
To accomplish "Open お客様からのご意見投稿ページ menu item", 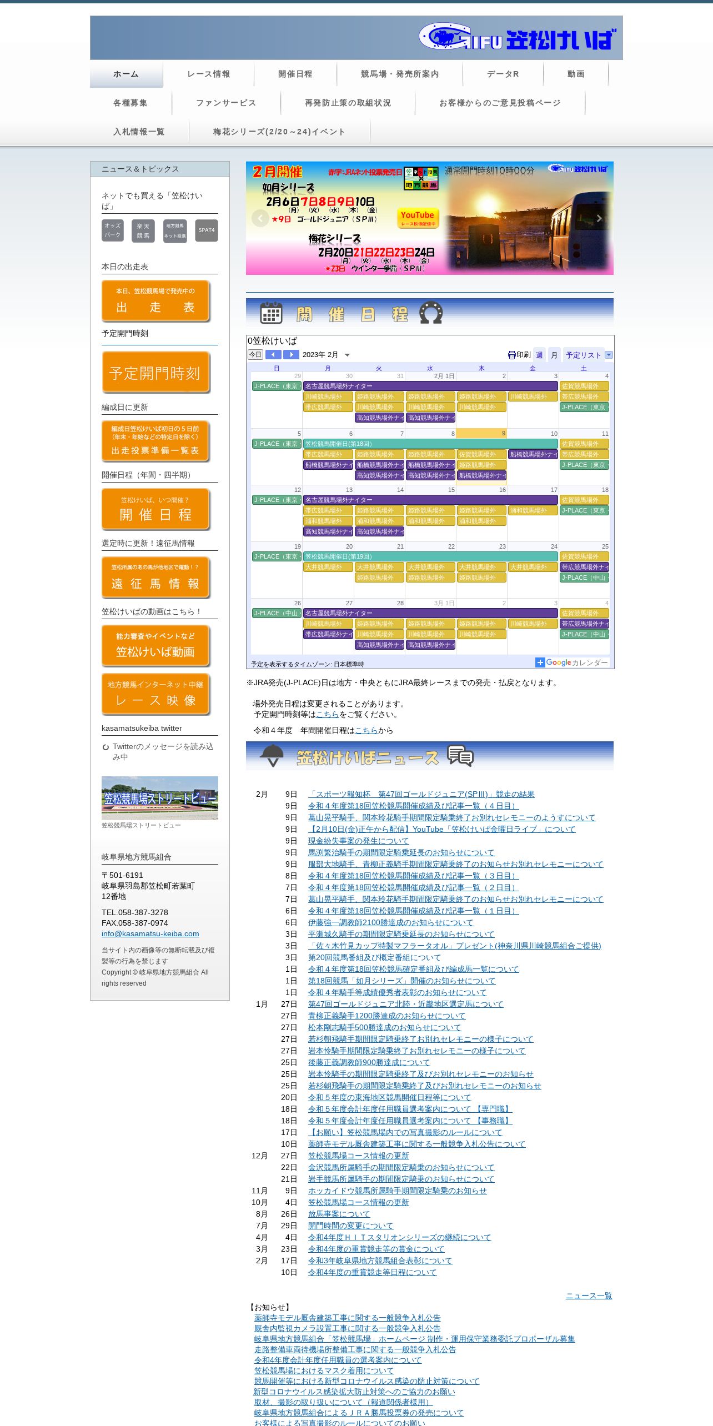I will point(500,103).
